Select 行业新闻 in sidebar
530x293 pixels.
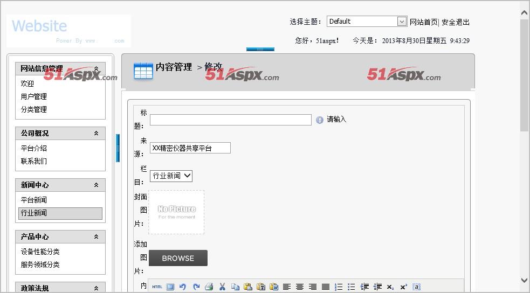[x=60, y=213]
